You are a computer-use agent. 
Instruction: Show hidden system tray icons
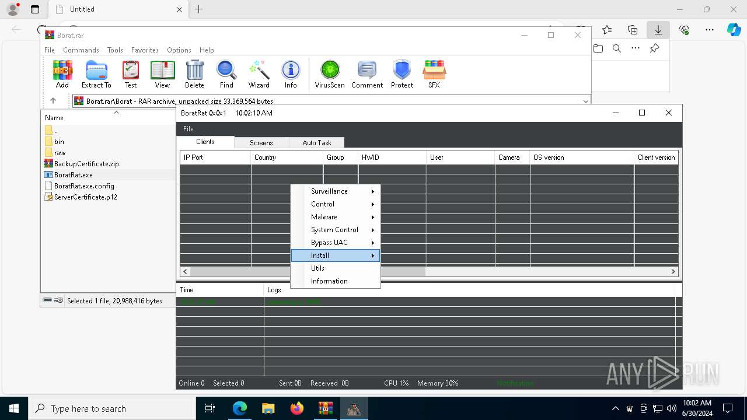[616, 408]
